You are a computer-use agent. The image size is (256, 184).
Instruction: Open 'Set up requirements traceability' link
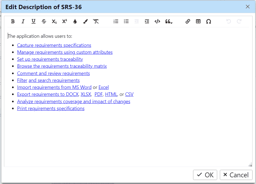click(x=50, y=59)
